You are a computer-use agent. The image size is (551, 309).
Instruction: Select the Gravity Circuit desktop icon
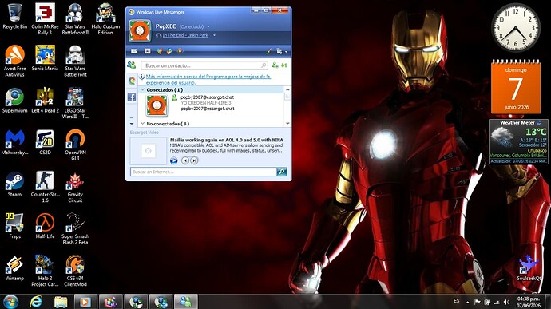tap(75, 187)
